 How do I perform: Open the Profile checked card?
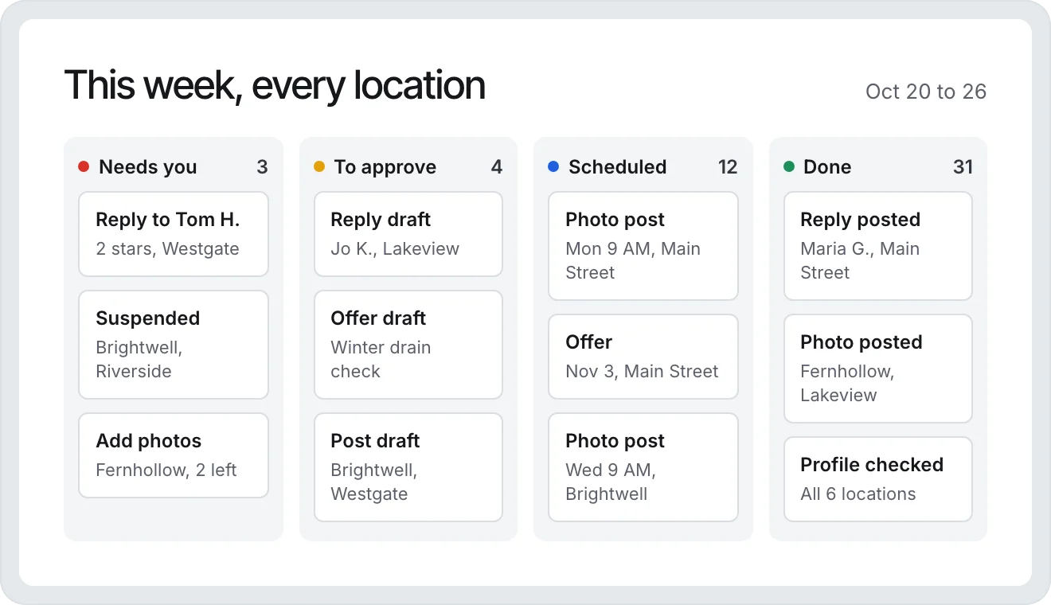point(878,479)
